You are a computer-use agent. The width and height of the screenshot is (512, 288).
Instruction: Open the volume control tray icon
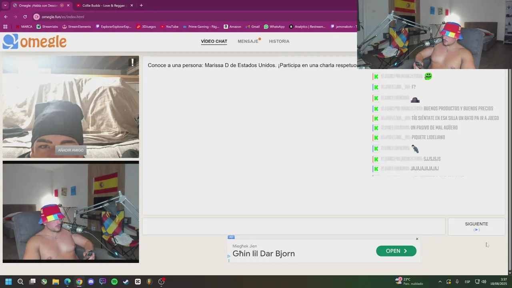484,282
